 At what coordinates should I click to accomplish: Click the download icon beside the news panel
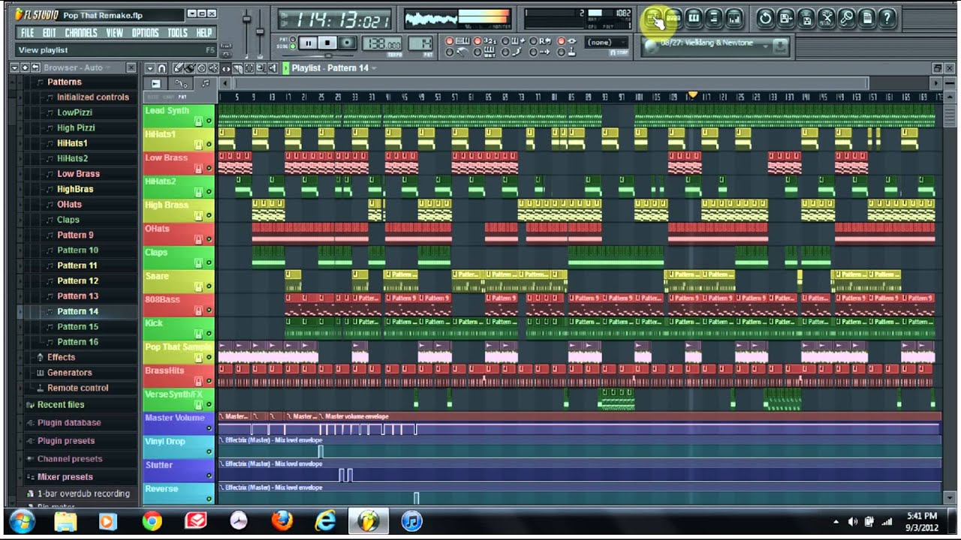pyautogui.click(x=780, y=46)
